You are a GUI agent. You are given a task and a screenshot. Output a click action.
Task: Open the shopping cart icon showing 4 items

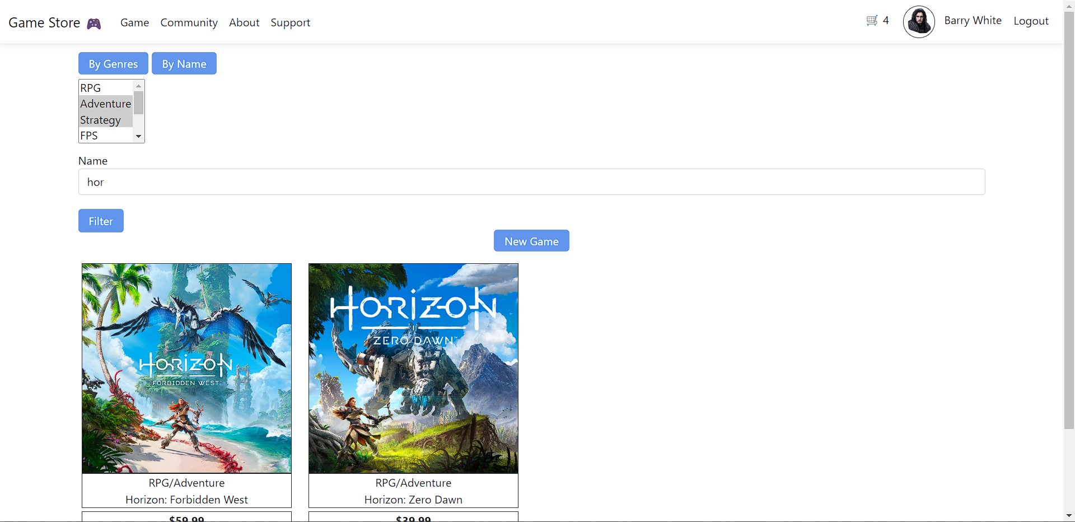(872, 21)
